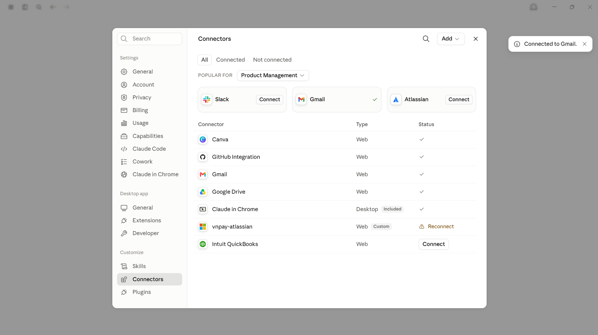Open the Skills page
Screen dimensions: 598x335
click(149, 266)
